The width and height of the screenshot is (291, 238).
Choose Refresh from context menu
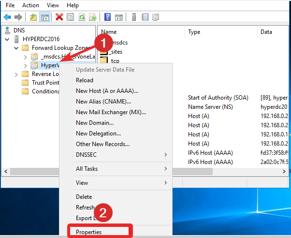pos(85,208)
